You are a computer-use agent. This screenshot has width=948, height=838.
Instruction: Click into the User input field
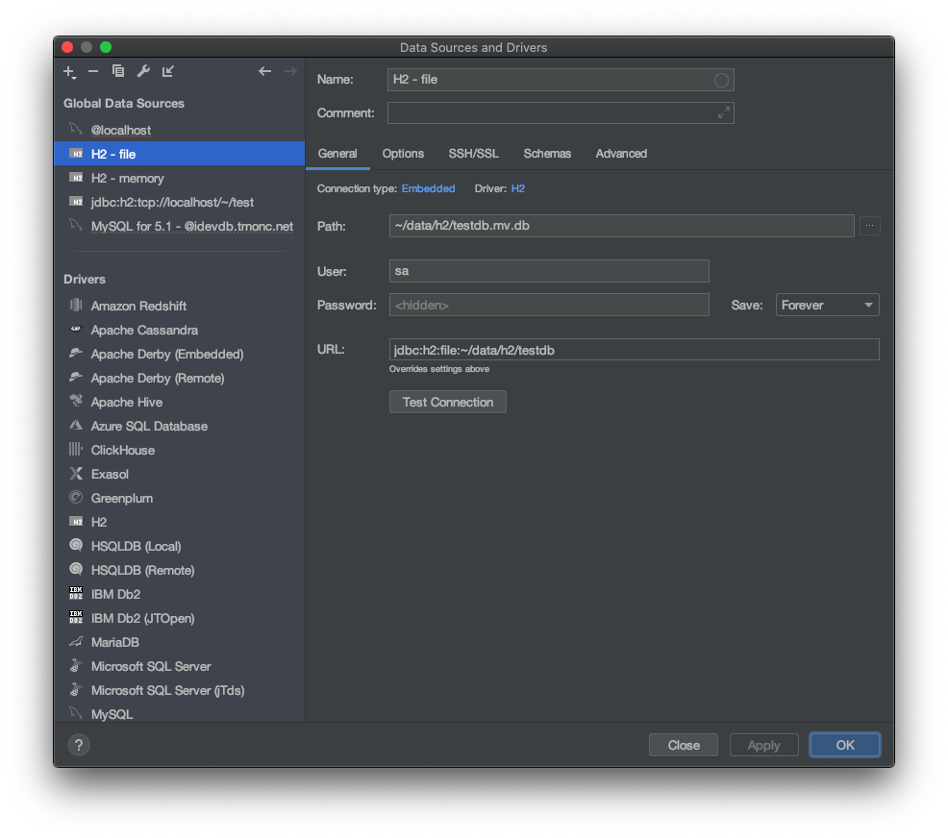pyautogui.click(x=548, y=271)
